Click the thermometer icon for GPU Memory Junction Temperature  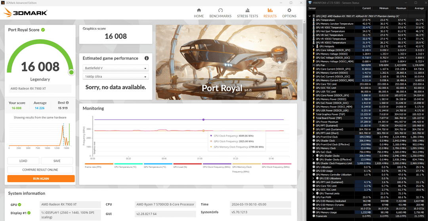[x=313, y=24]
